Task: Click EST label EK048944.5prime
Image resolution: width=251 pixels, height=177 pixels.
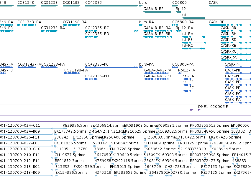Action: [x=226, y=149]
